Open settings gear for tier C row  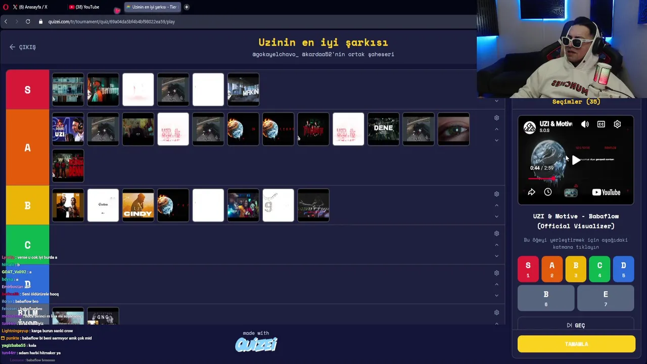click(496, 234)
